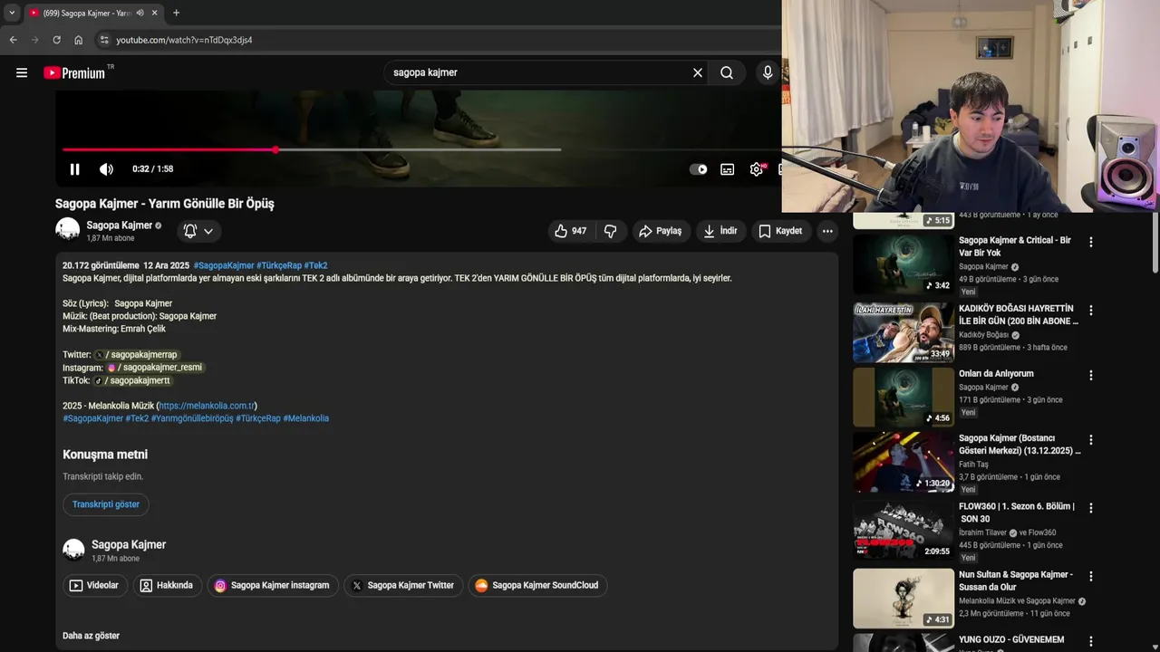Clear the search box with X
This screenshot has height=652, width=1160.
coord(698,72)
